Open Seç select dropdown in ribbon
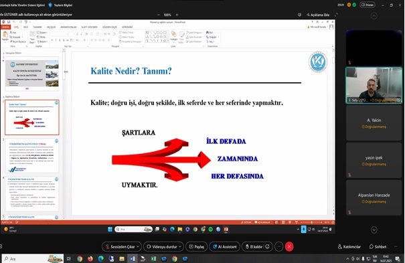The image size is (405, 263). tap(210, 41)
